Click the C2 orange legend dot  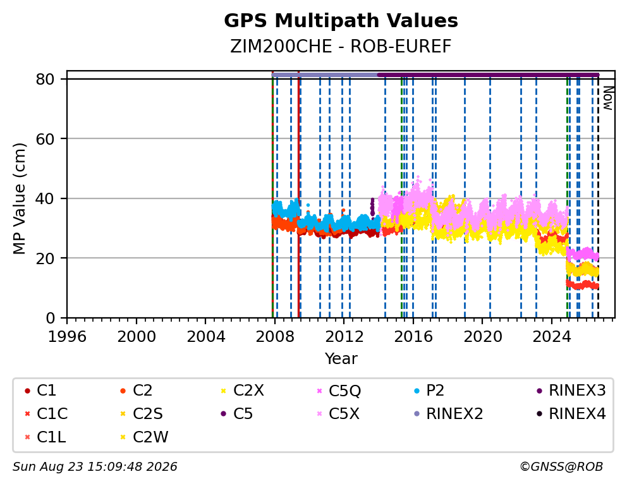tap(123, 391)
